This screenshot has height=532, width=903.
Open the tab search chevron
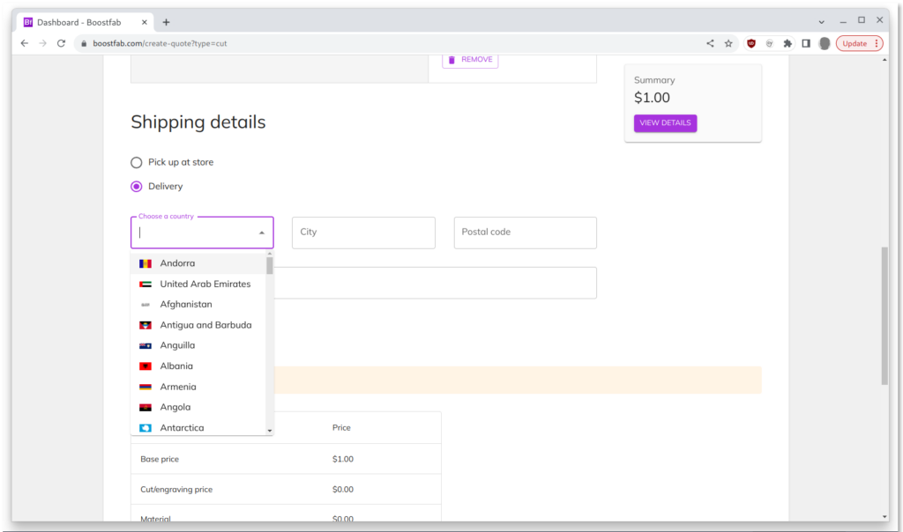pyautogui.click(x=821, y=22)
